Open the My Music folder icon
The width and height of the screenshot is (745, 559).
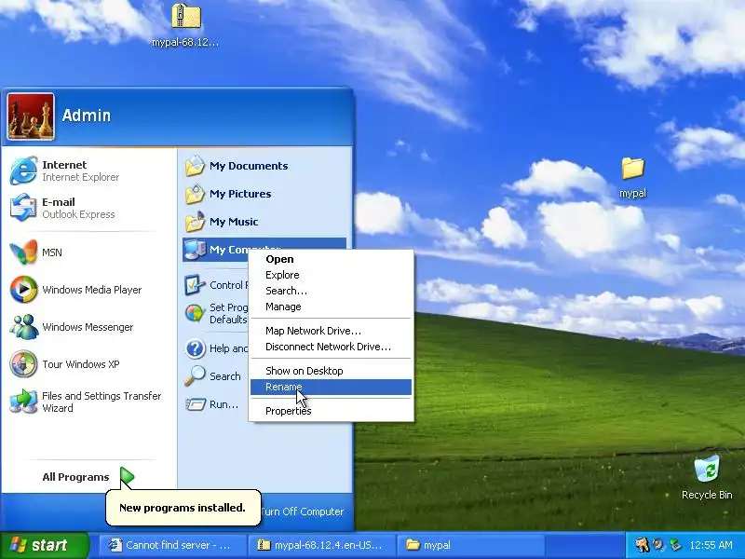[x=195, y=222]
